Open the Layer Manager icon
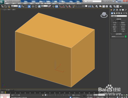The height and width of the screenshot is (98, 128). [x=97, y=6]
